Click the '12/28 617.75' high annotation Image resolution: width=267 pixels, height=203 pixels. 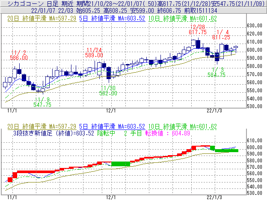pyautogui.click(x=198, y=29)
